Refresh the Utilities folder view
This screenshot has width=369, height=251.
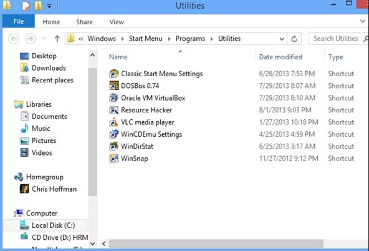tap(294, 39)
